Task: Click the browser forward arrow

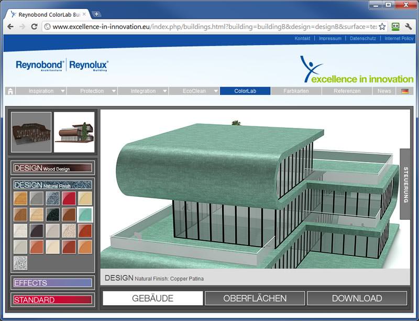Action: click(23, 26)
